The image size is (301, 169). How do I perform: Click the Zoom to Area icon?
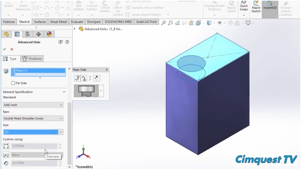point(170,23)
